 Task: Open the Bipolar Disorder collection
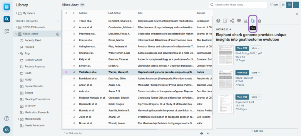coord(34,86)
